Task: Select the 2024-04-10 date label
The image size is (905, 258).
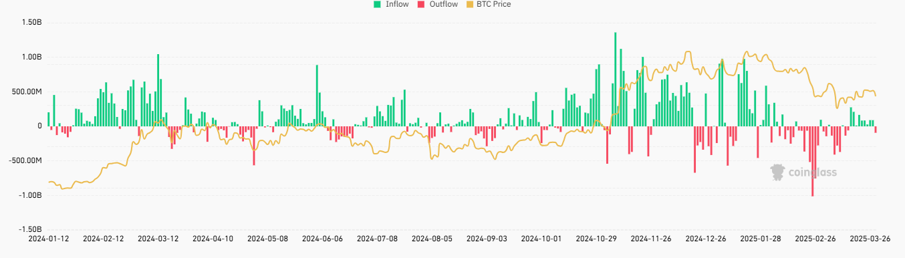Action: click(213, 238)
